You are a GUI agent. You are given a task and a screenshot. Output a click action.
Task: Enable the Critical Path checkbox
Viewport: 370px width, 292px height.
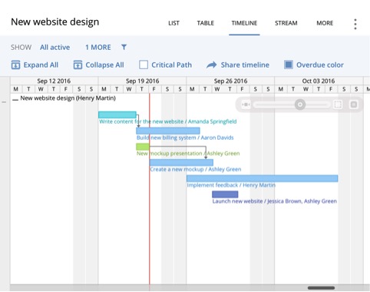coord(144,65)
